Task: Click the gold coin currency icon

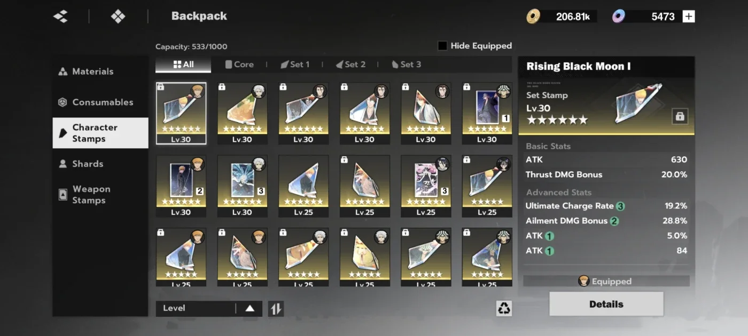Action: tap(533, 17)
